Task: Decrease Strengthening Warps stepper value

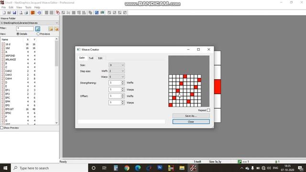Action: point(123,91)
